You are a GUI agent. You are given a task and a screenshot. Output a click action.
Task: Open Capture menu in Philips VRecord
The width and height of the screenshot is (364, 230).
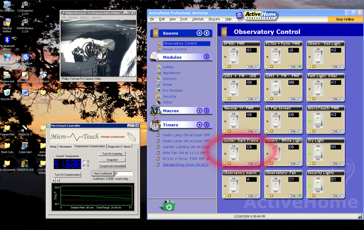click(x=96, y=17)
